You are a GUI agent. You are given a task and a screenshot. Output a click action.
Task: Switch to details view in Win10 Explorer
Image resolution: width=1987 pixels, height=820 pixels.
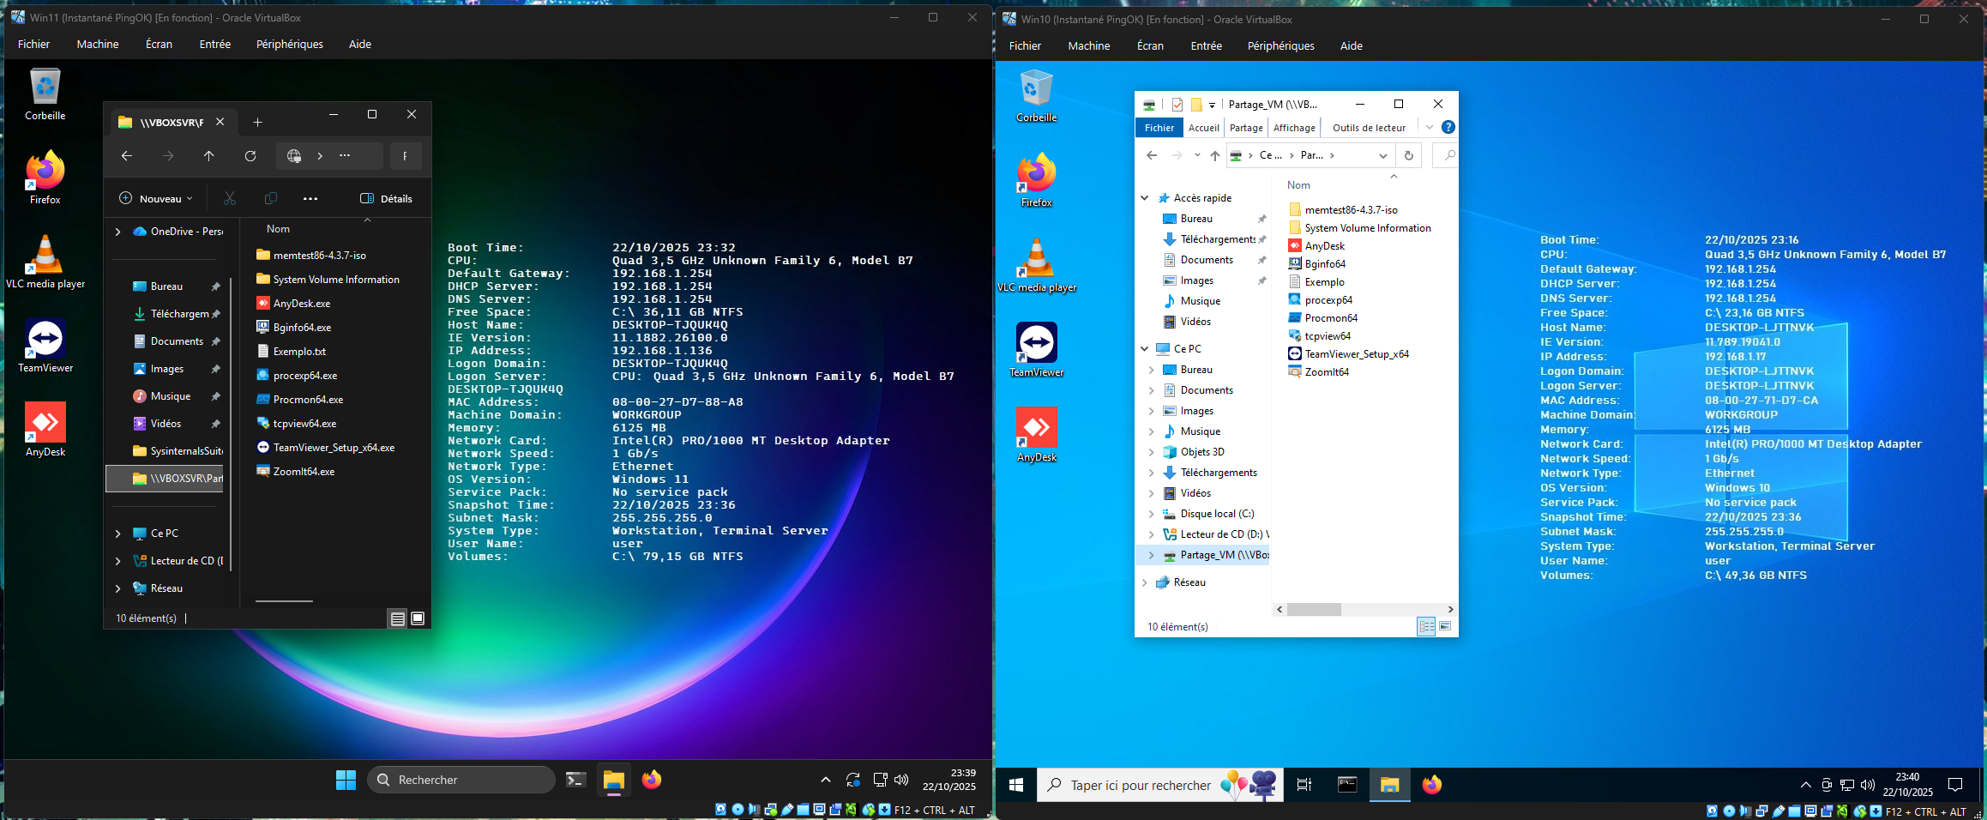1426,626
